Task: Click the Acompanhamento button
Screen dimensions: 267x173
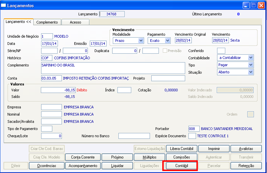Action: [83, 166]
